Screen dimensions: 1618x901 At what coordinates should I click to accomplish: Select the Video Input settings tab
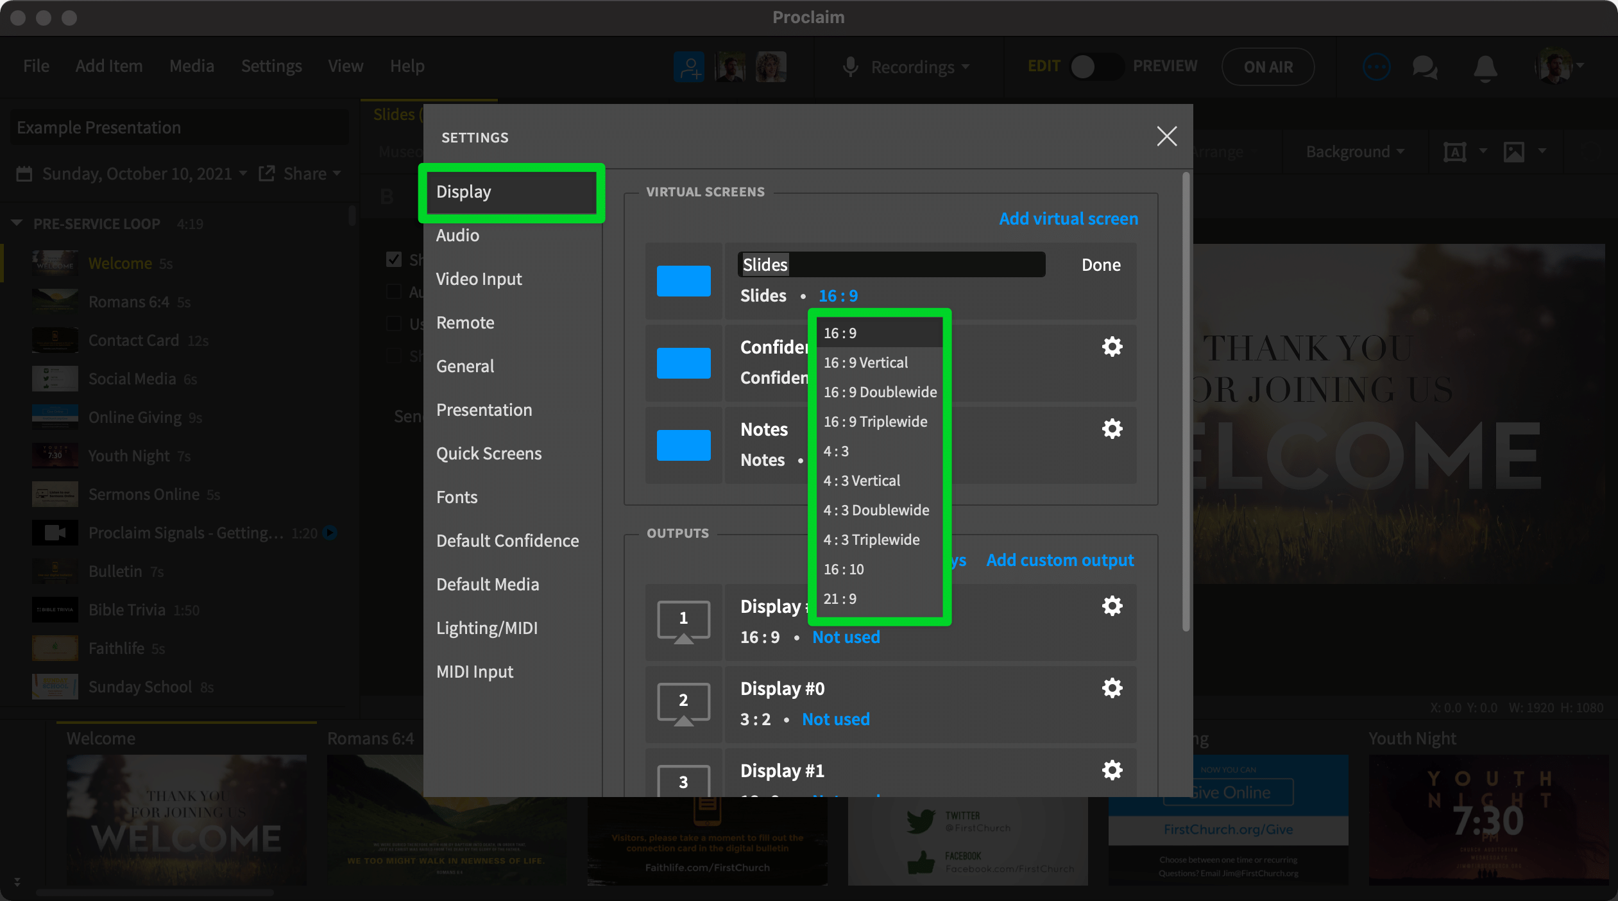click(479, 279)
